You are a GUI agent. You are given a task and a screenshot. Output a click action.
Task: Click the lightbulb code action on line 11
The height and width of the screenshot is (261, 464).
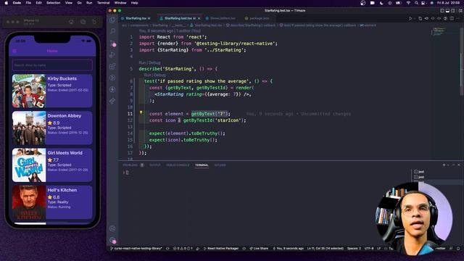click(141, 112)
